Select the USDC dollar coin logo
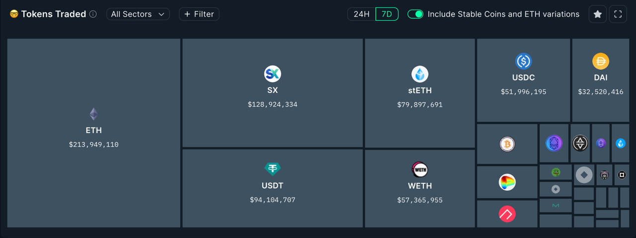636x238 pixels. coord(523,61)
